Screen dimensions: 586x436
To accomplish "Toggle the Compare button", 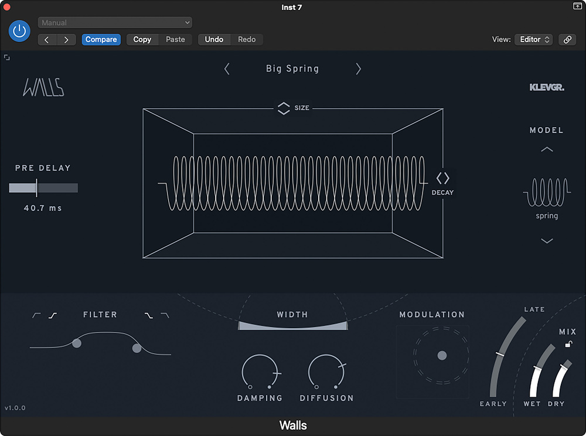I will (101, 39).
